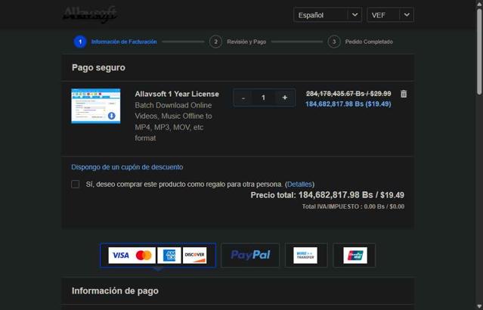The height and width of the screenshot is (310, 483).
Task: Click the step 1 circle icon
Action: (x=80, y=42)
